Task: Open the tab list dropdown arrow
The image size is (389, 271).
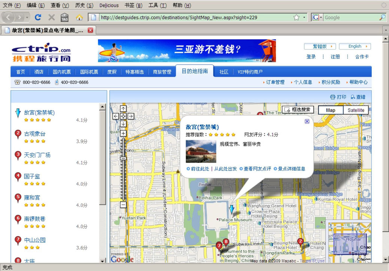Action: pyautogui.click(x=386, y=30)
